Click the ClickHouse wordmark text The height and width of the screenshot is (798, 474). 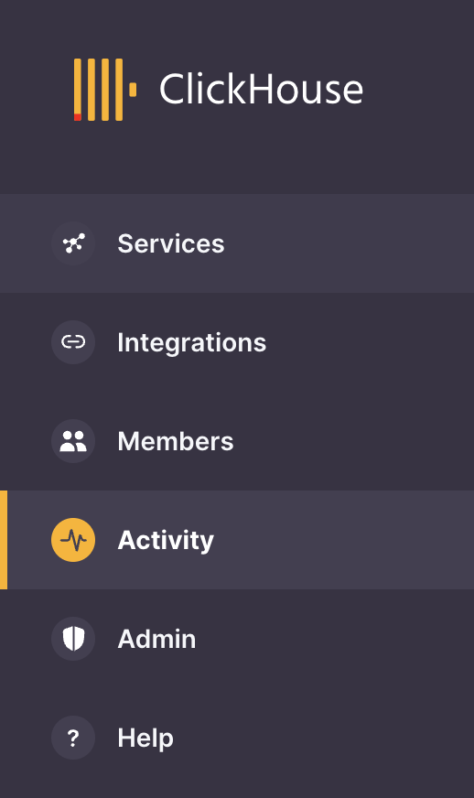pos(261,89)
